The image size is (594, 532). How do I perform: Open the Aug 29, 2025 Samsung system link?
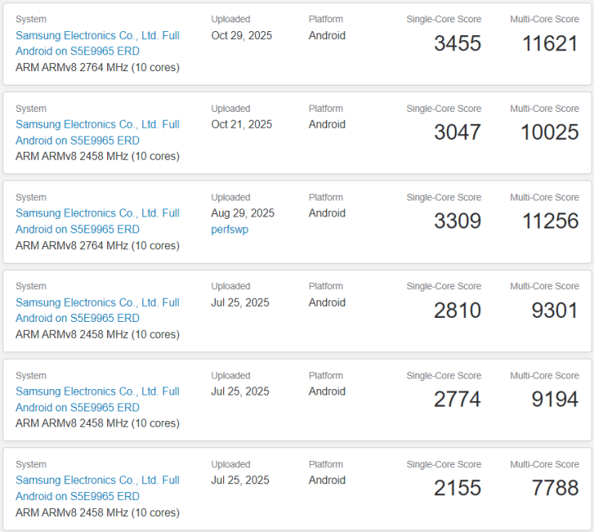click(x=97, y=213)
